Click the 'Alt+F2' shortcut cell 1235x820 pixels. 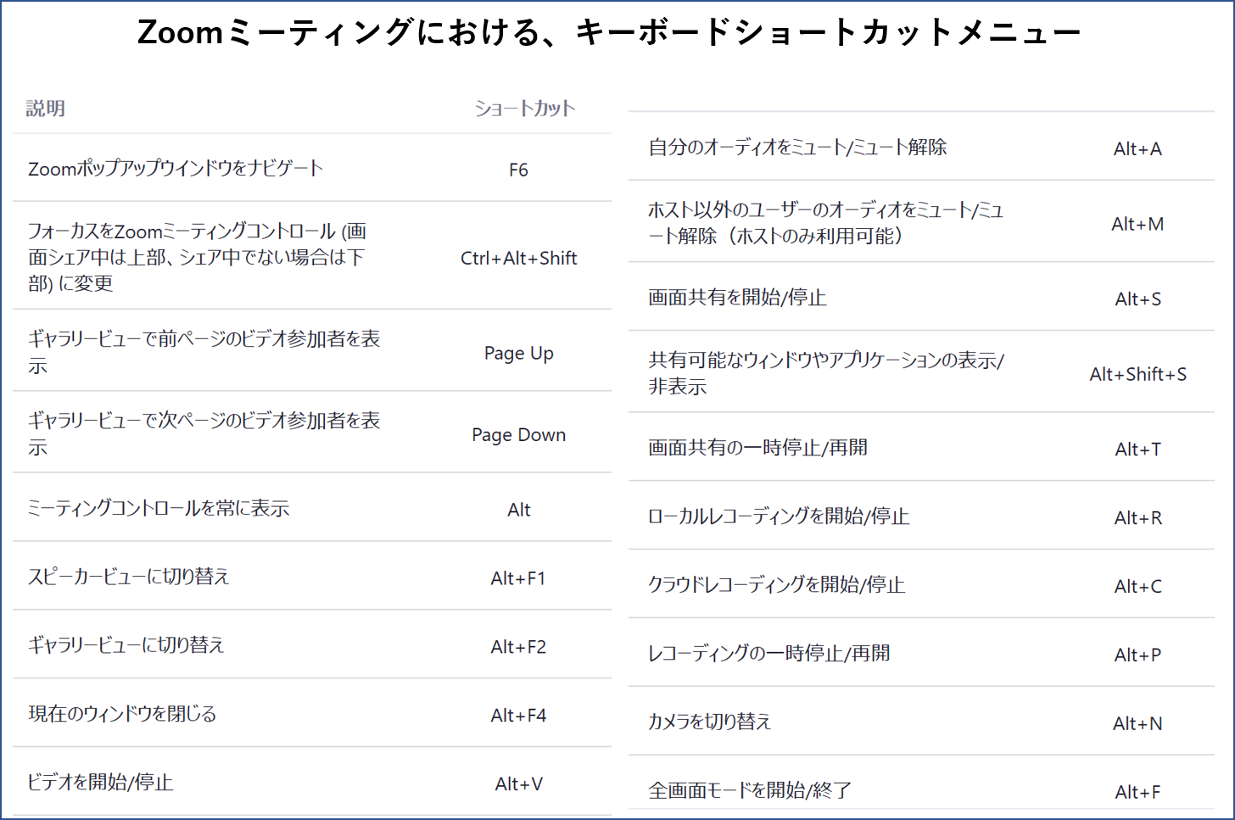[518, 647]
